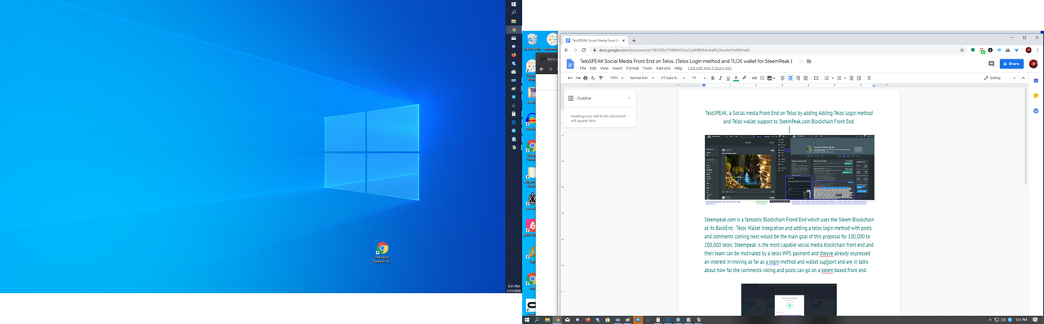Open the 'Last edit was 2 hours ago' link

[710, 68]
